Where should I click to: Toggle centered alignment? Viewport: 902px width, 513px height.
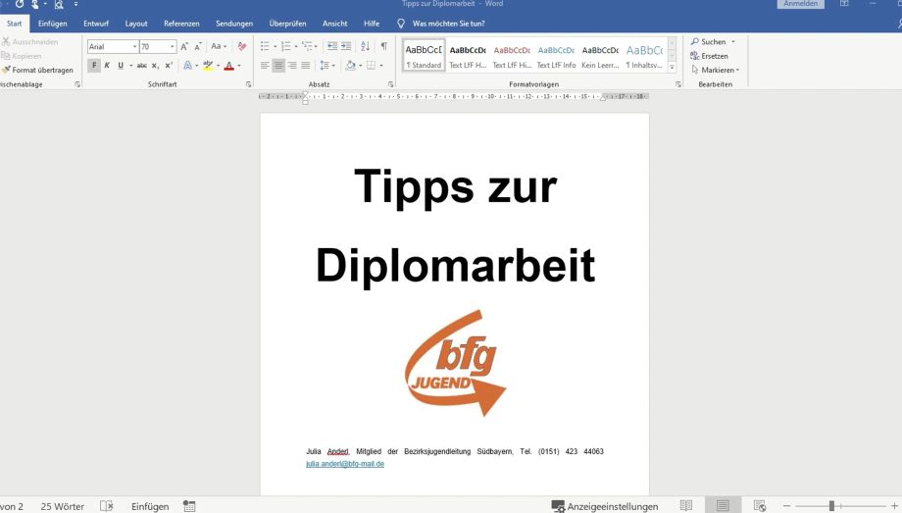point(278,66)
